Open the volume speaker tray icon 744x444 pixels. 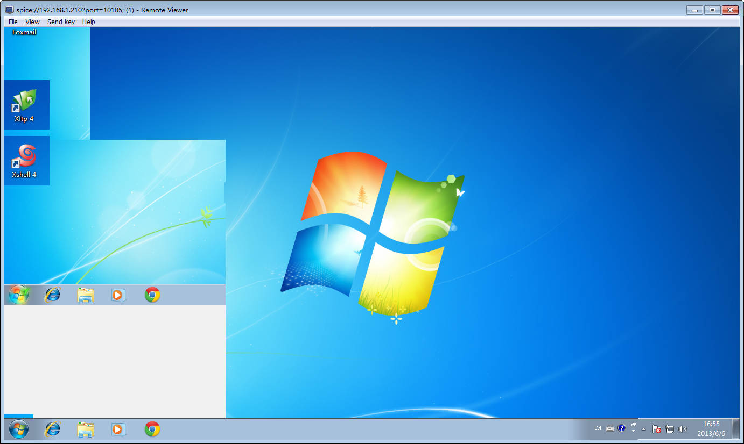[x=683, y=429]
